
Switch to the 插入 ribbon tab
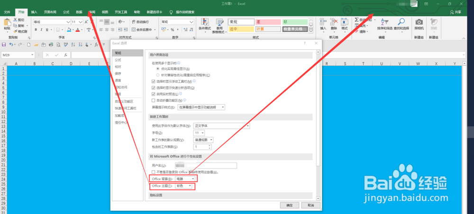[34, 12]
